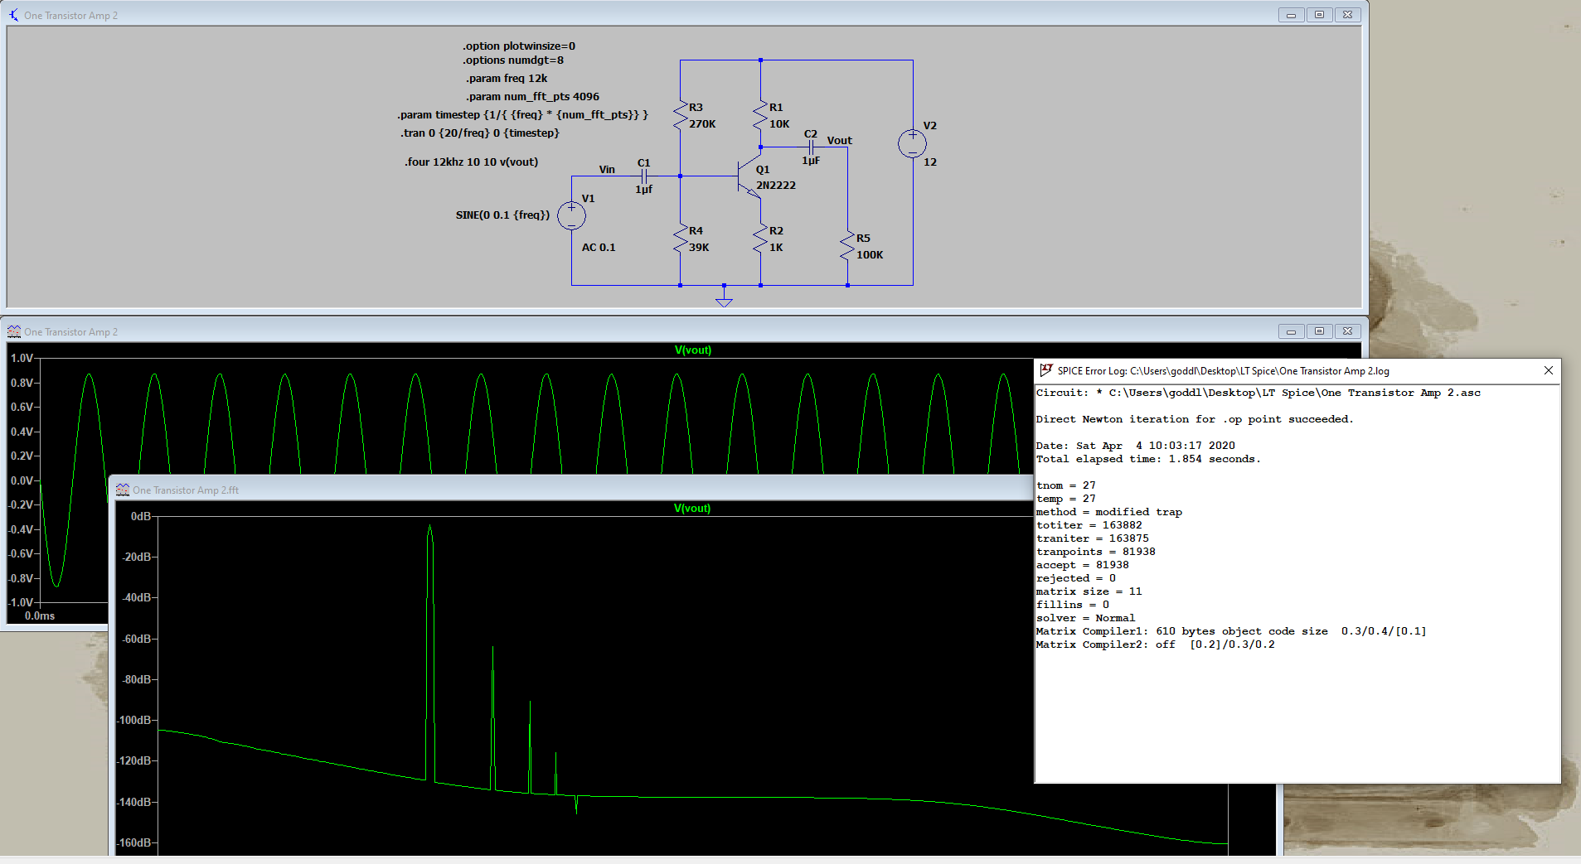Close the waveform plot window

tap(1347, 331)
